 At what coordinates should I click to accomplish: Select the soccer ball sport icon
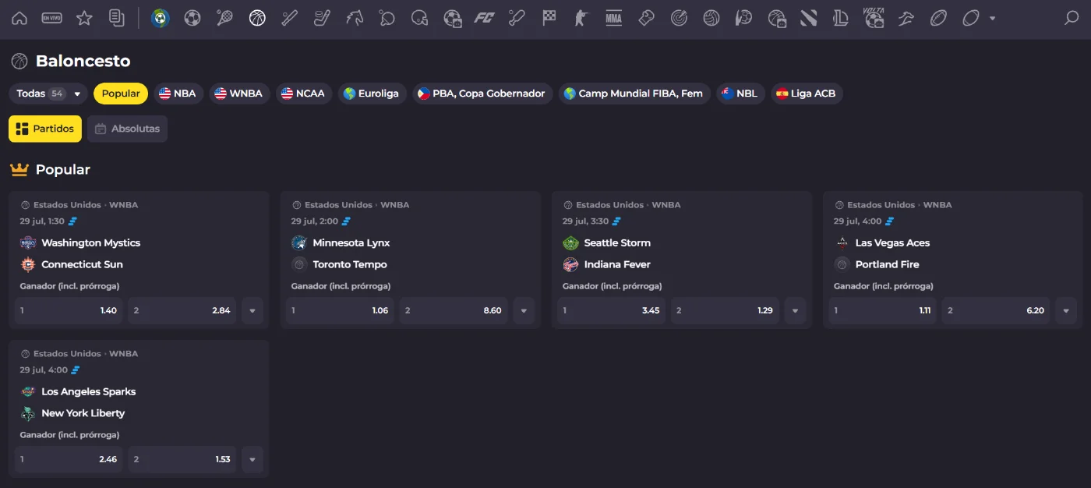click(192, 18)
